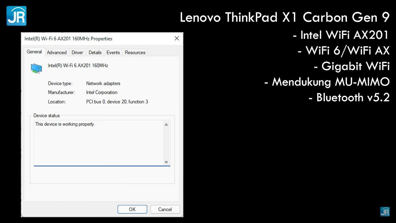This screenshot has width=396, height=223.
Task: Confirm with the OK button
Action: tap(132, 209)
